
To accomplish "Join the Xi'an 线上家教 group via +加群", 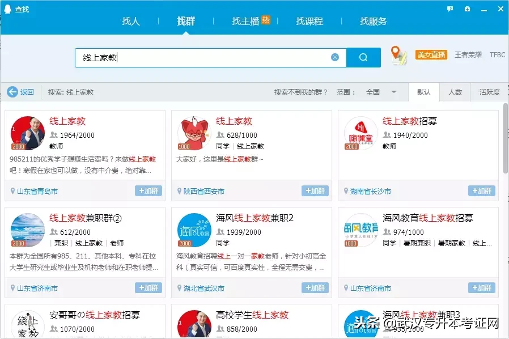I will click(x=315, y=190).
